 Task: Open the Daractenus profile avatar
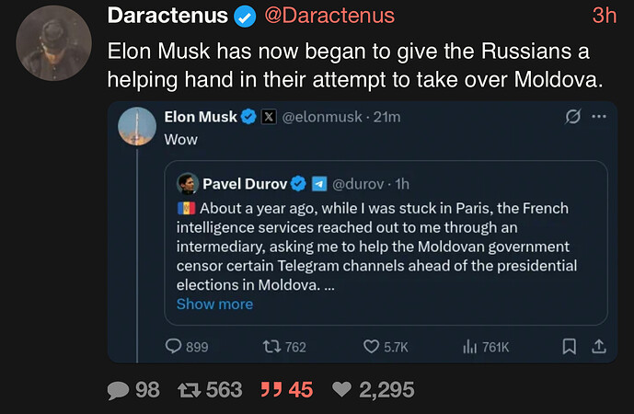pos(54,43)
